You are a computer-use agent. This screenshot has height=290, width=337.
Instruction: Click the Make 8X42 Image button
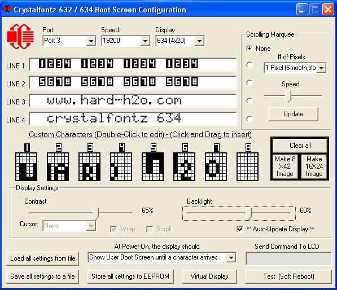click(285, 166)
